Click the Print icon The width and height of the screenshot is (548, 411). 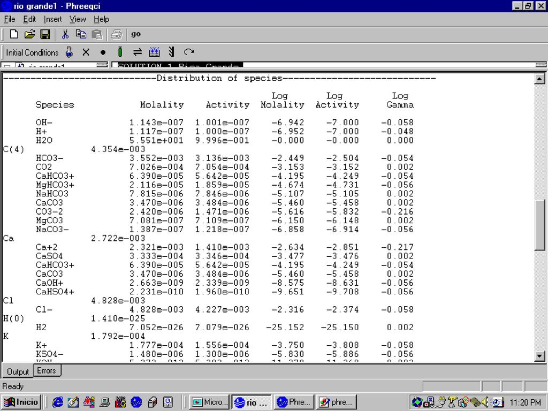point(116,34)
